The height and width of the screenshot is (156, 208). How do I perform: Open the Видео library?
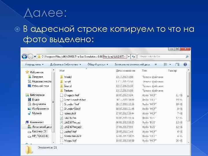[x=36, y=100]
